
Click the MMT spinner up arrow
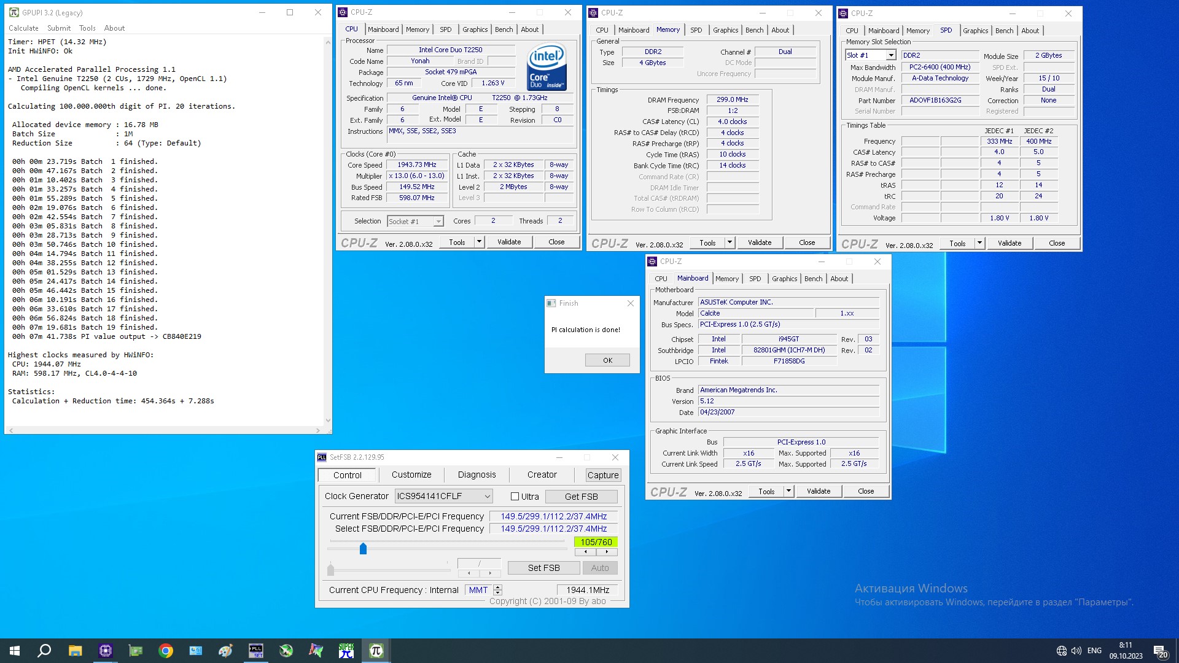point(498,587)
